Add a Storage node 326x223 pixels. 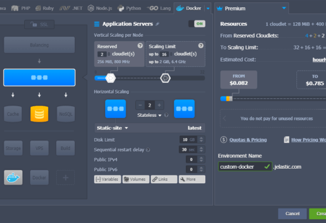[x=13, y=148]
